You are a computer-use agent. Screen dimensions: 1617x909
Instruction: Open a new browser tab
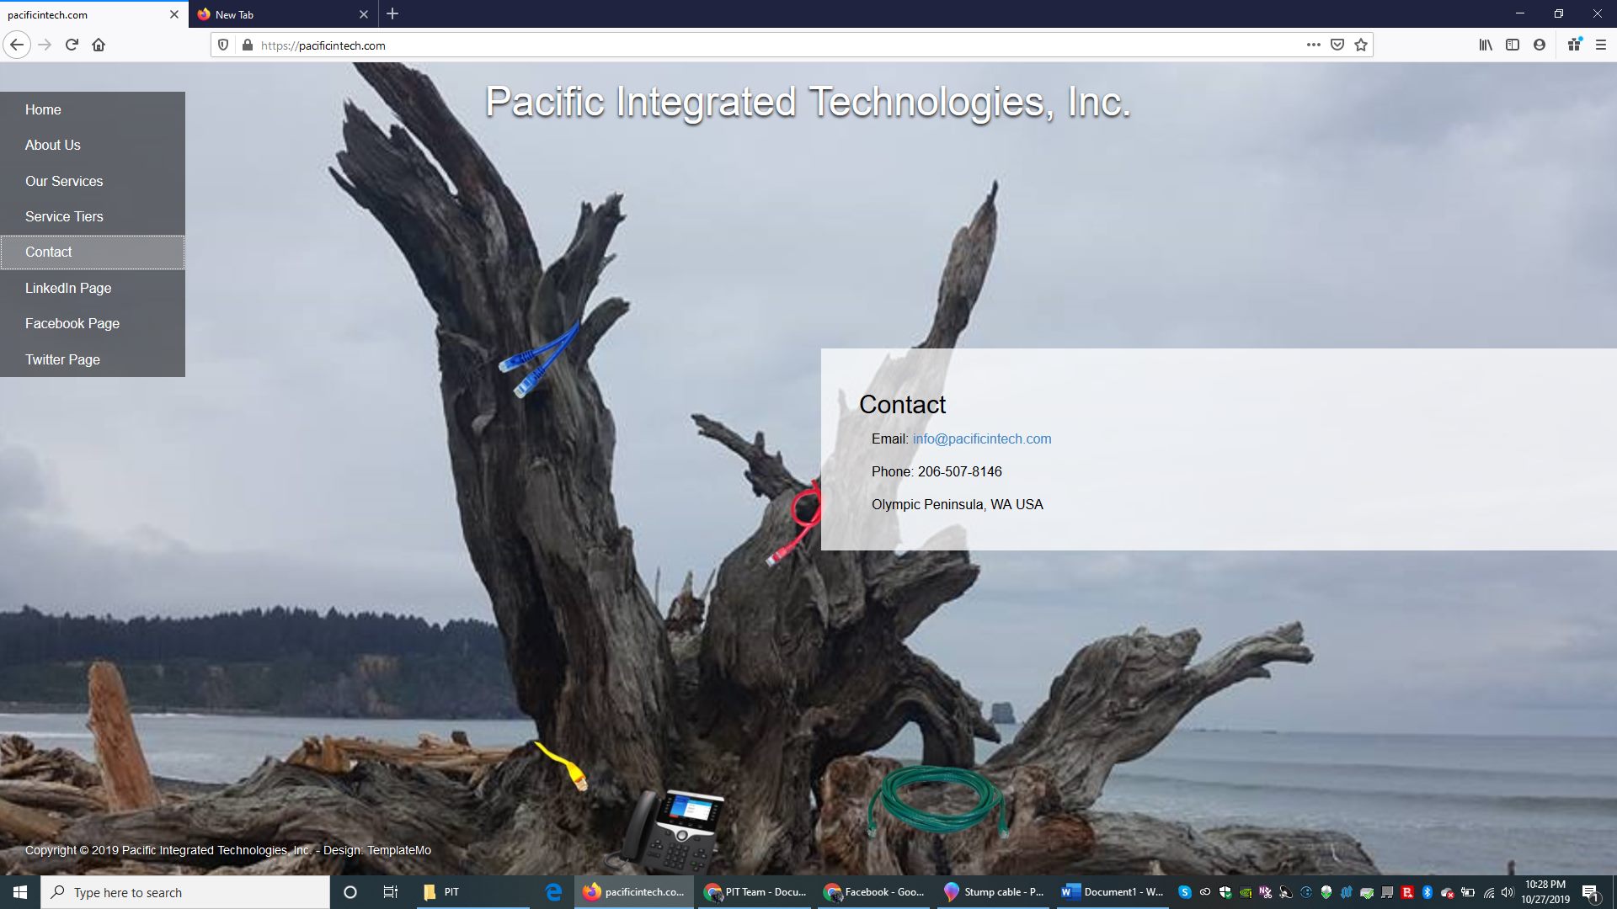pos(392,14)
